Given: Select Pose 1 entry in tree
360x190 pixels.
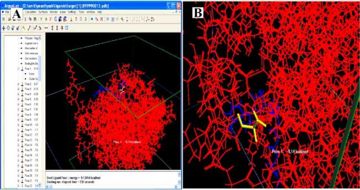Looking at the screenshot, I should 31,69.
